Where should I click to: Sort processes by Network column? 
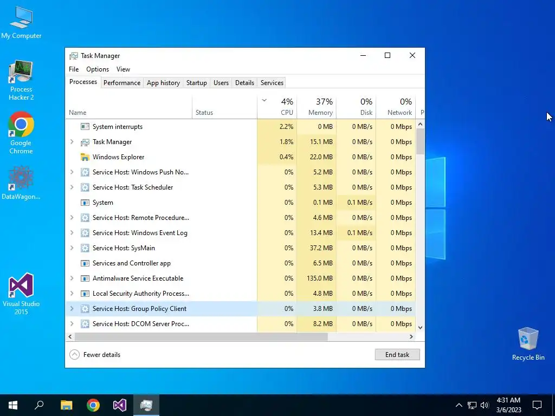click(396, 107)
